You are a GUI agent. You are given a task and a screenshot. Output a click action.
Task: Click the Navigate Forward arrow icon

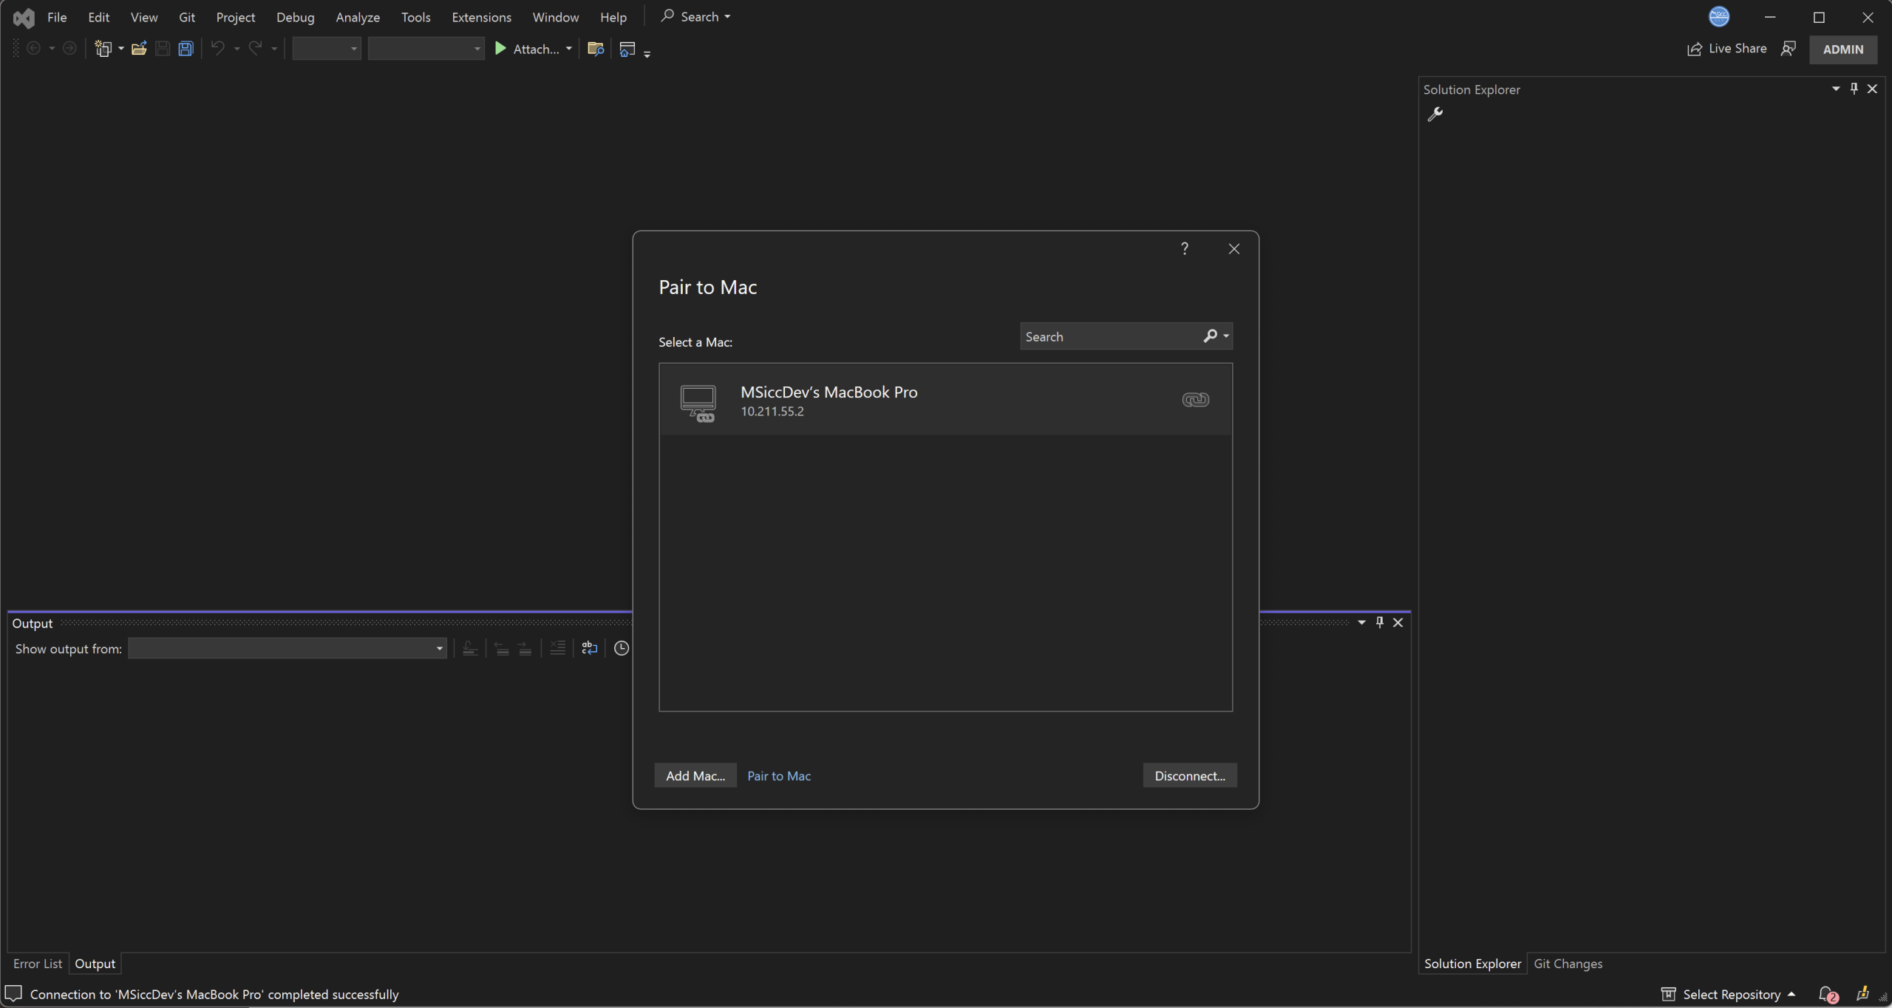[x=69, y=49]
